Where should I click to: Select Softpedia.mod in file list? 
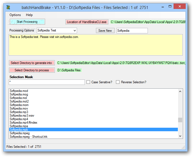(x=94, y=91)
